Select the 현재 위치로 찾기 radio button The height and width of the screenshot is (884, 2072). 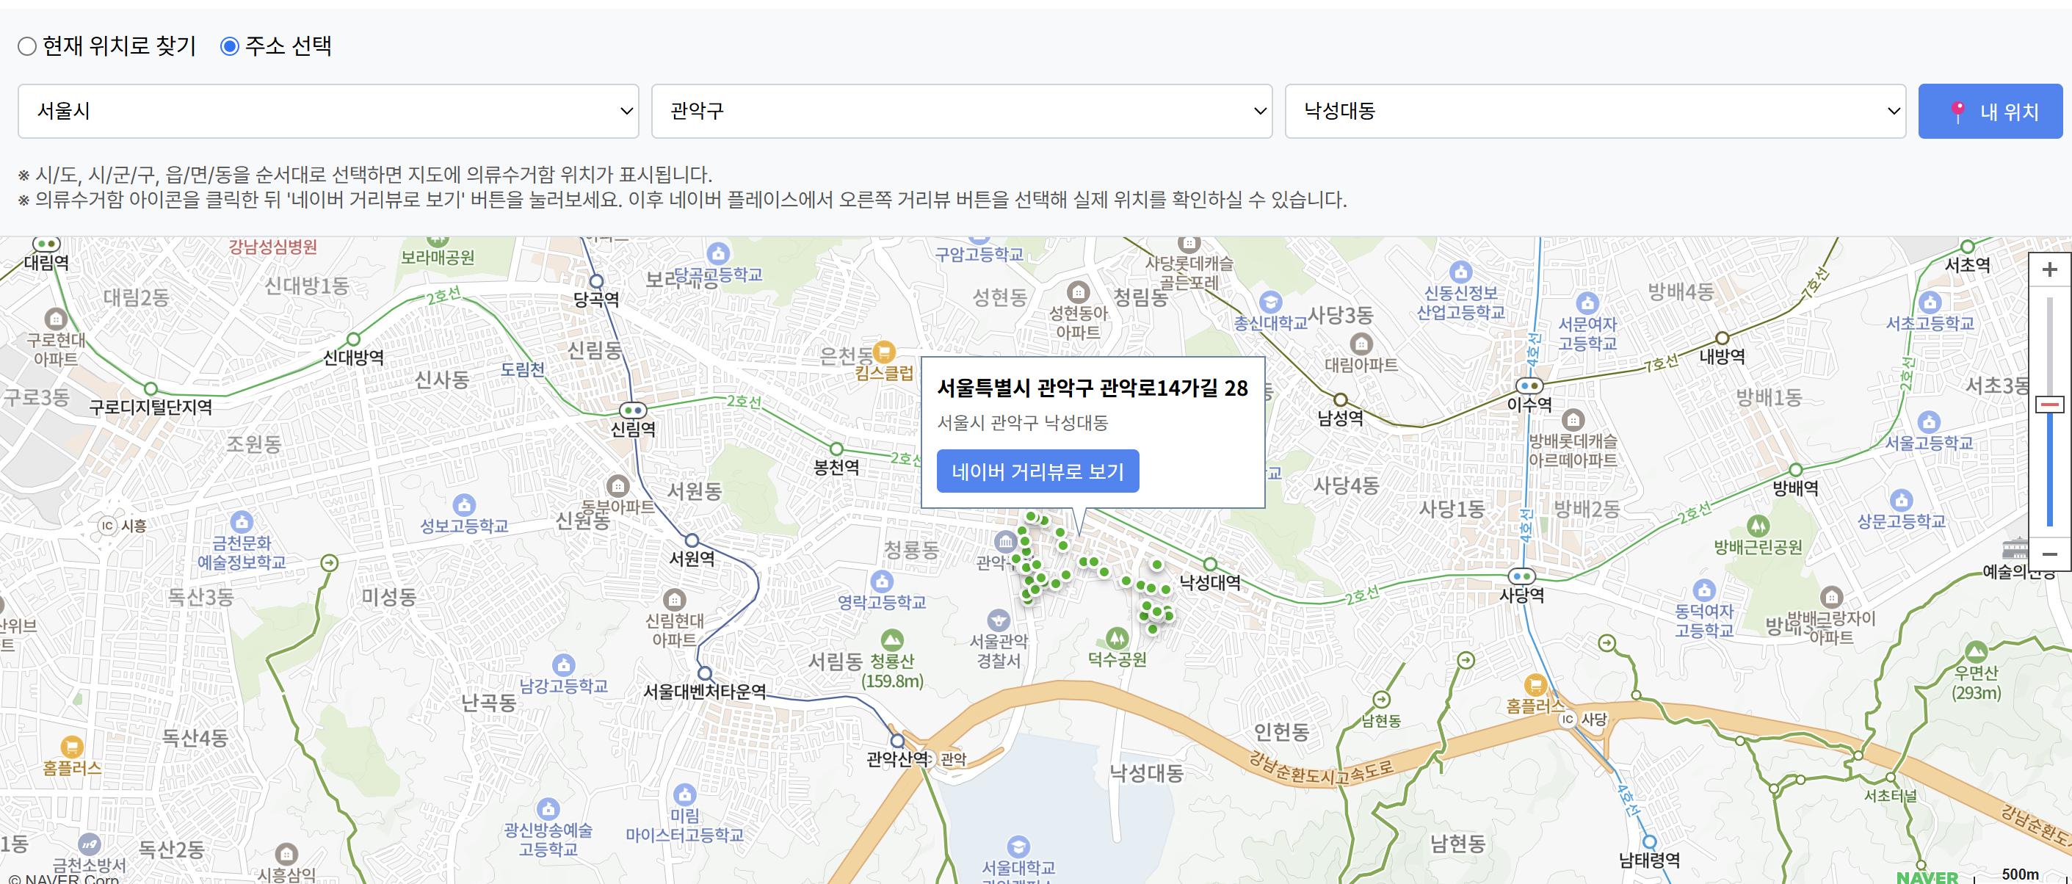[x=27, y=47]
